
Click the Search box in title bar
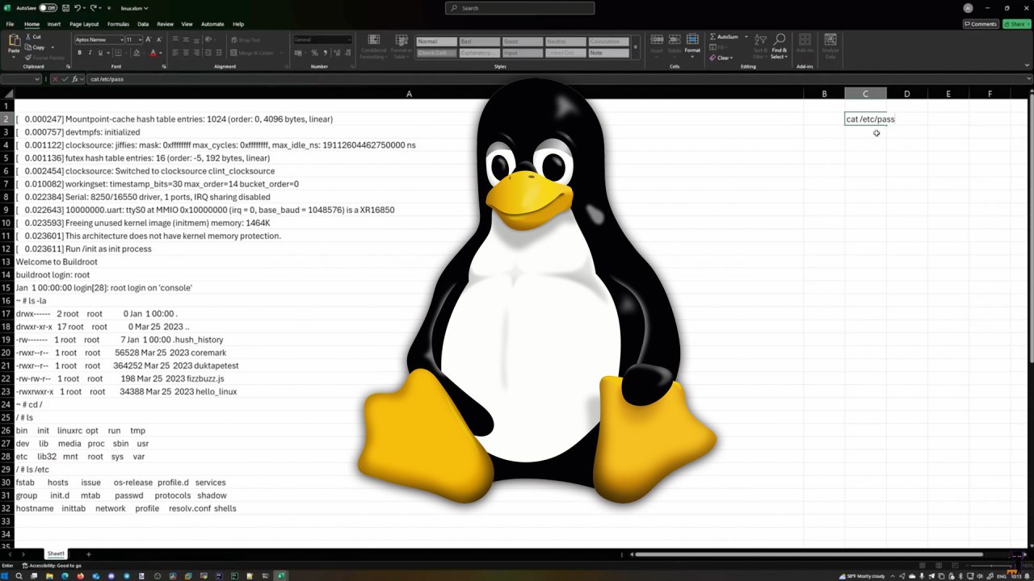519,8
